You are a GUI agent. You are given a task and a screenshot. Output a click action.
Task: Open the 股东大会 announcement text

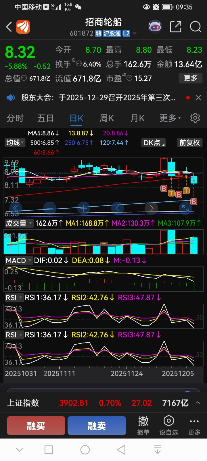coord(98,98)
